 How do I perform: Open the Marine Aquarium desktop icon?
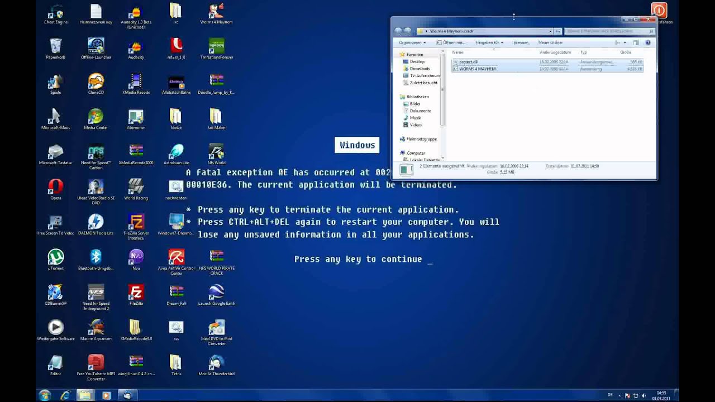(96, 331)
